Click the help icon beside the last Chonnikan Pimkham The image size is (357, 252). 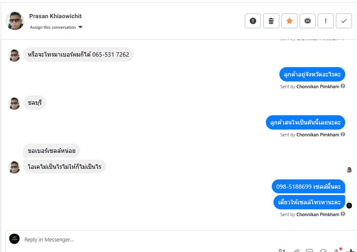343,214
